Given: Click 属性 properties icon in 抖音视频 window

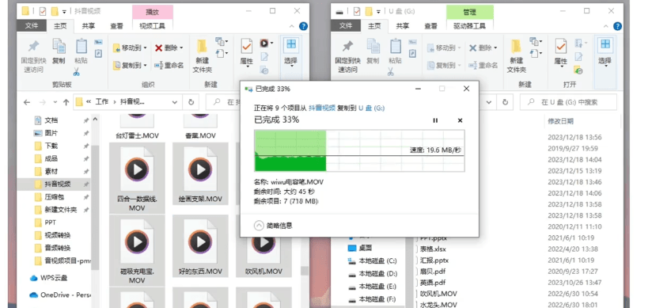Looking at the screenshot, I should (247, 52).
